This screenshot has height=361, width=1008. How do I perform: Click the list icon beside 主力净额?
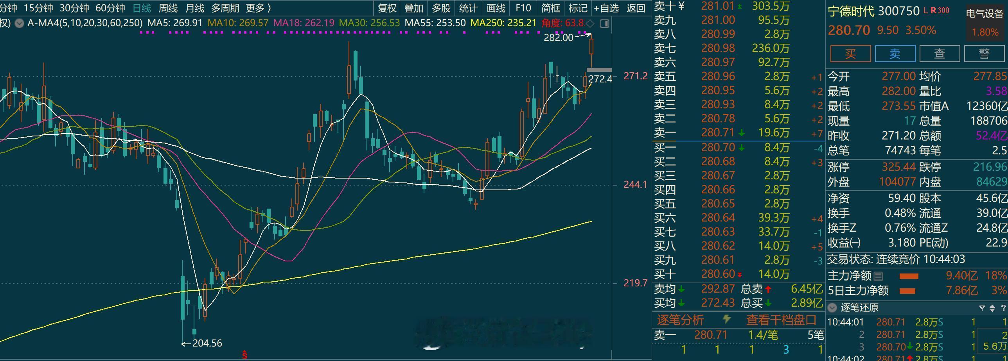(x=879, y=277)
